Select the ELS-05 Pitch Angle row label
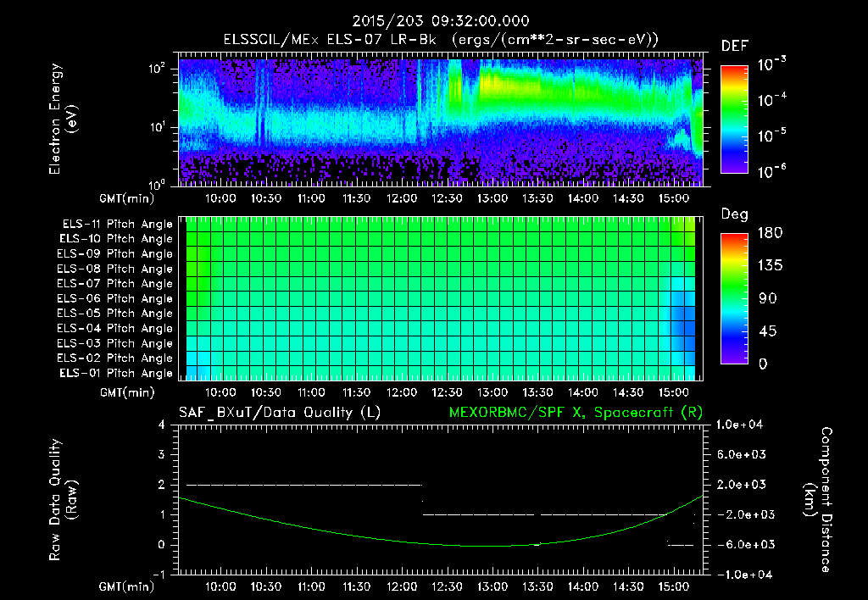868x600 pixels. point(115,314)
